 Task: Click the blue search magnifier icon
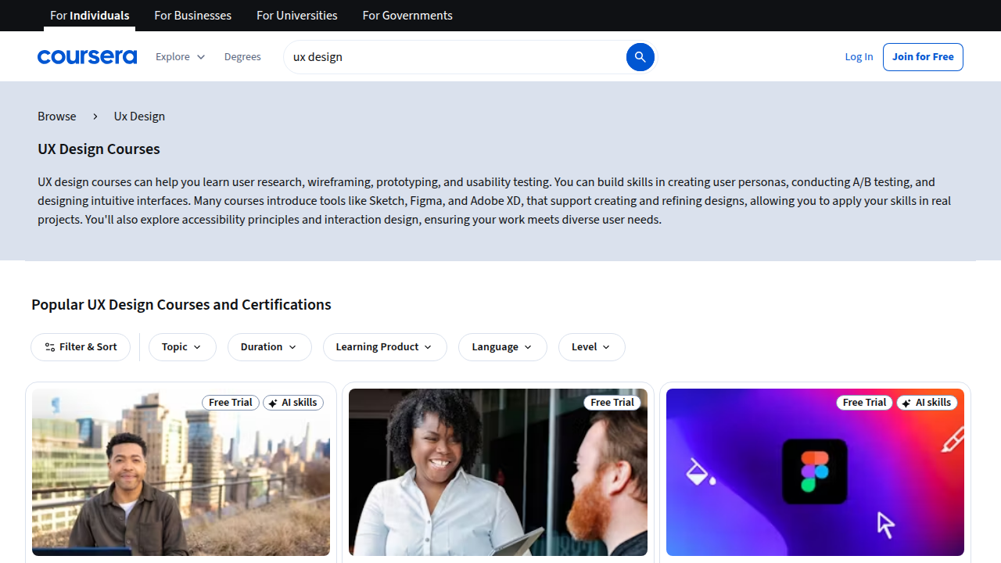(640, 56)
